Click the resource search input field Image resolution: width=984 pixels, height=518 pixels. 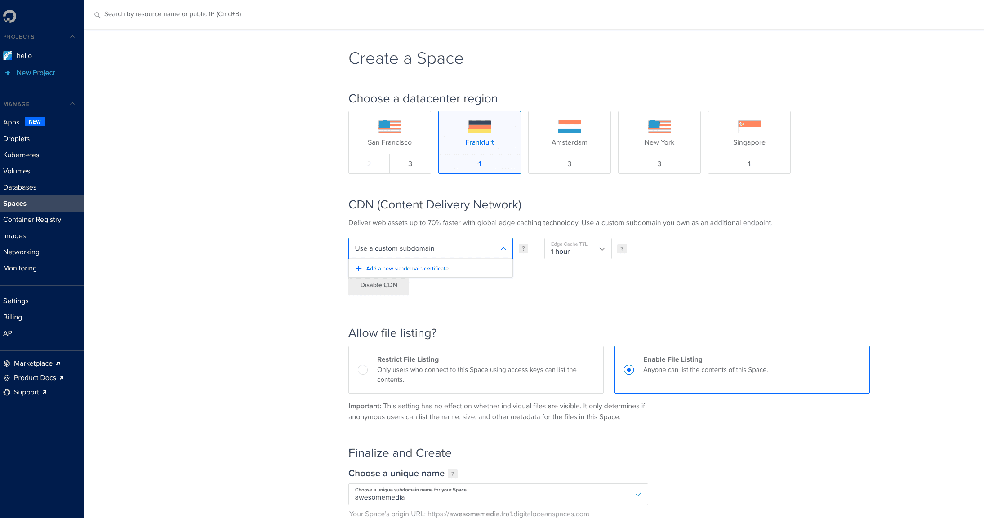pyautogui.click(x=173, y=14)
